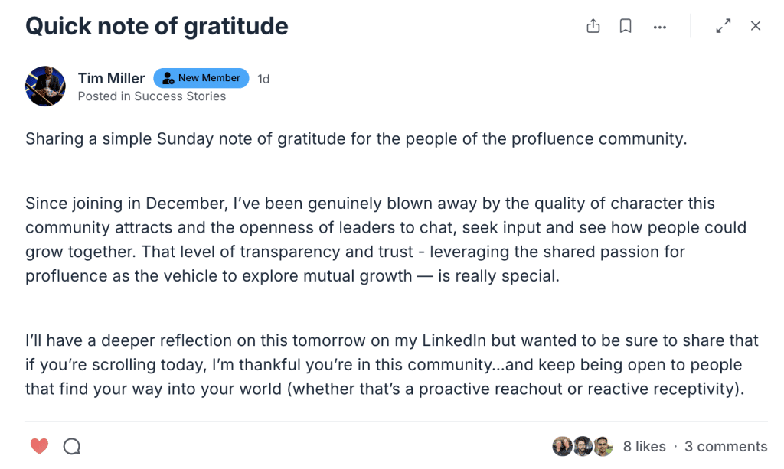Bookmark this gratitude post
Image resolution: width=784 pixels, height=469 pixels.
coord(626,26)
